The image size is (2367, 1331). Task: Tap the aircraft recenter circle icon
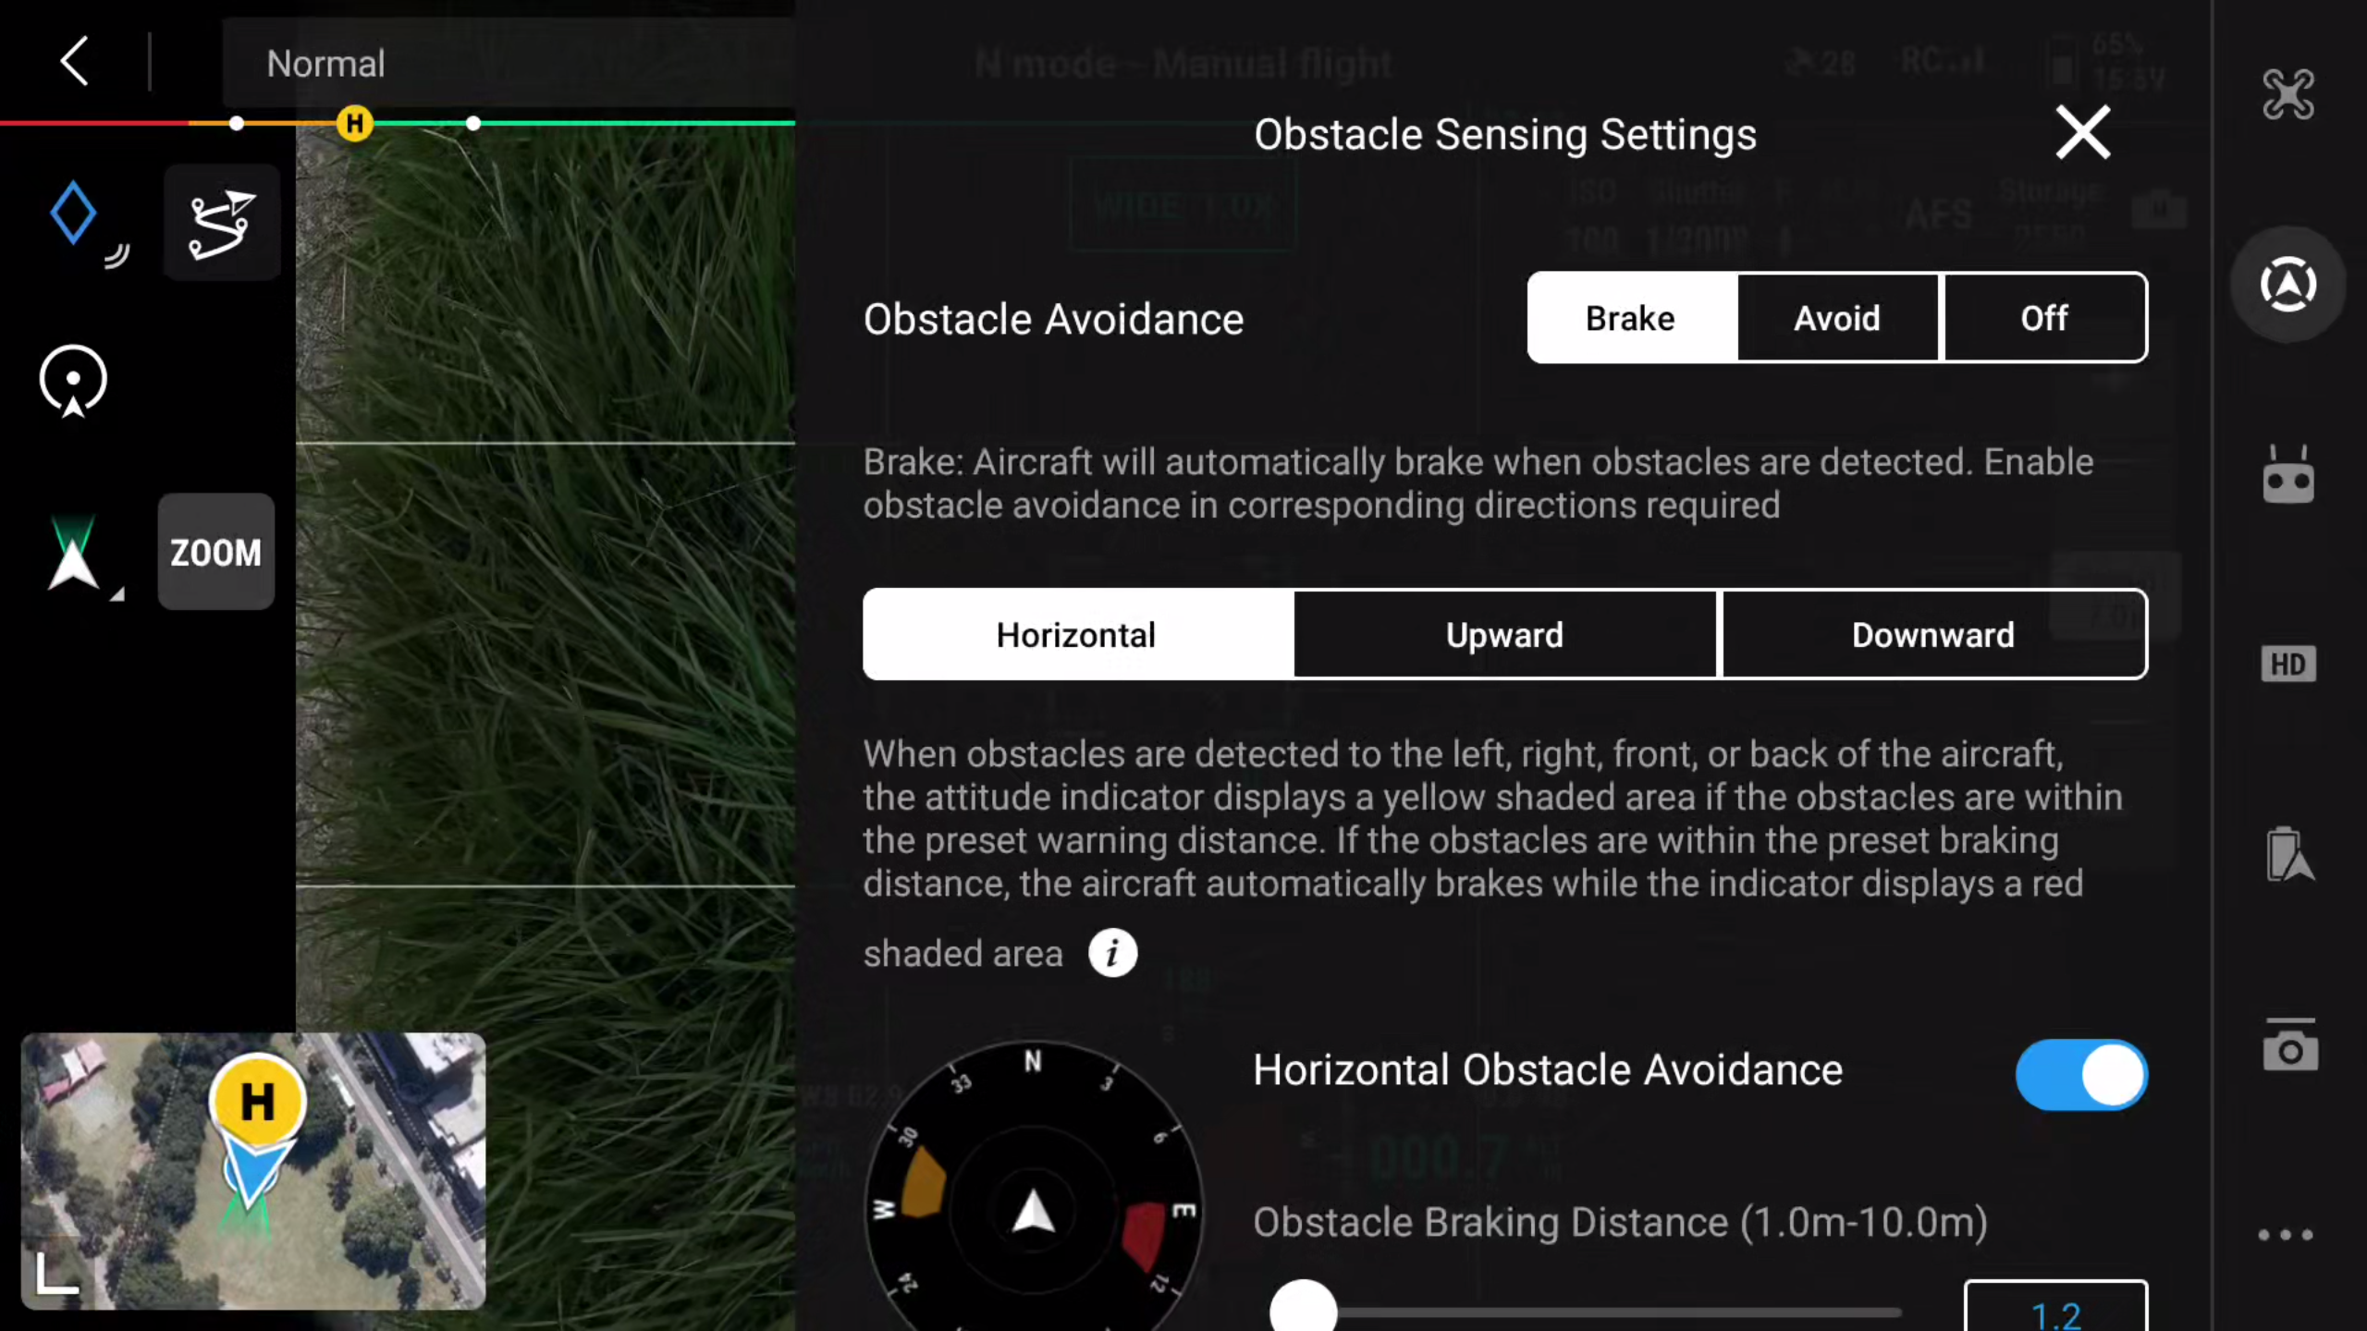point(73,380)
